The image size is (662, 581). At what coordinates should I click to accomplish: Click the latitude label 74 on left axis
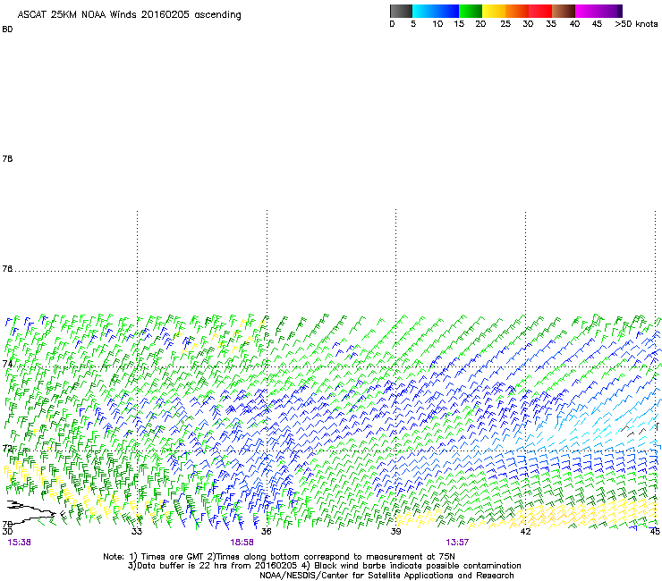pos(7,364)
